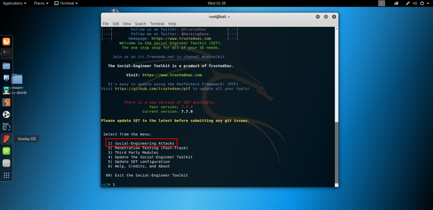
Task: Launch Firefox from the dock
Action: click(x=6, y=42)
